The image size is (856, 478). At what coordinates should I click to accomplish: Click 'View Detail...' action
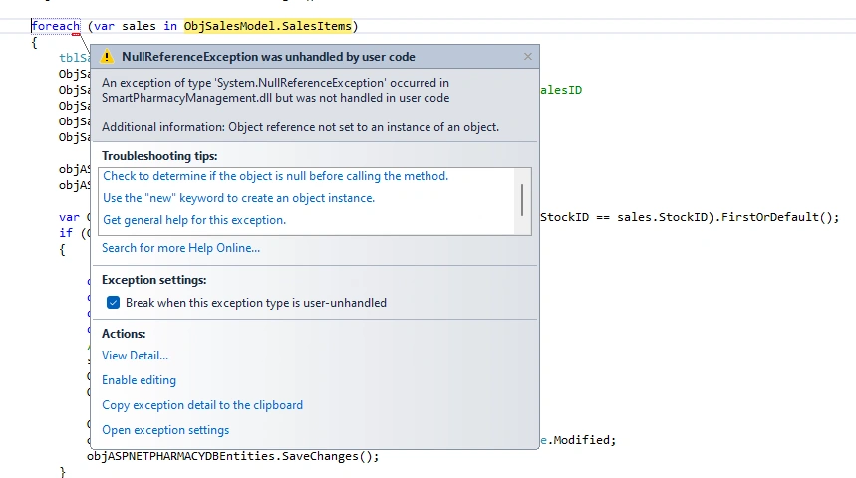click(135, 356)
